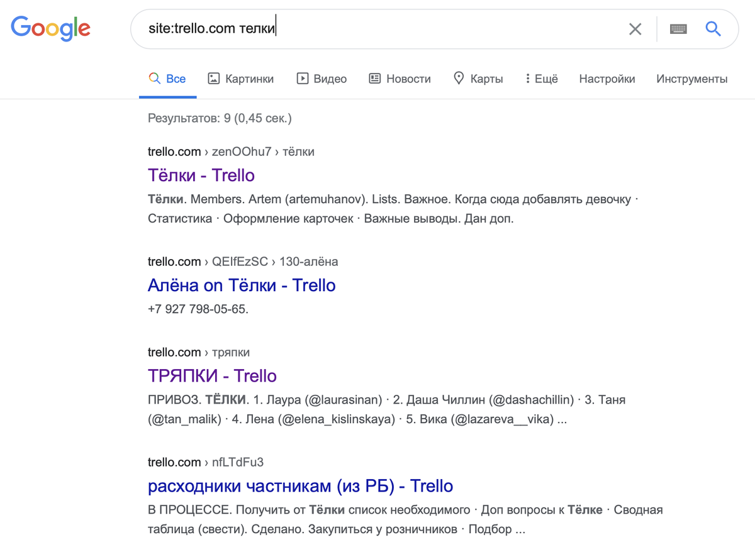This screenshot has height=557, width=755.
Task: Click the blue search magnifier icon
Action: tap(713, 29)
